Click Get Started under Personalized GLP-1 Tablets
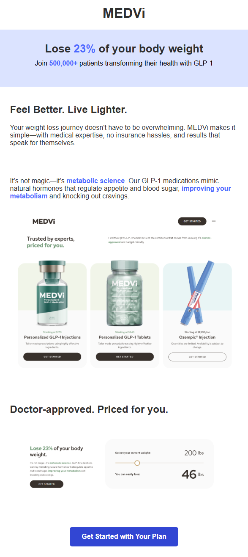 125,357
